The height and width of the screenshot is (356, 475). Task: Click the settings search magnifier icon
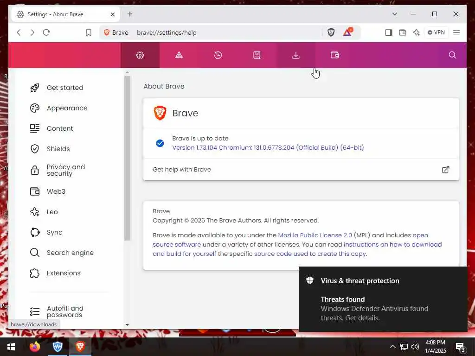tap(452, 55)
